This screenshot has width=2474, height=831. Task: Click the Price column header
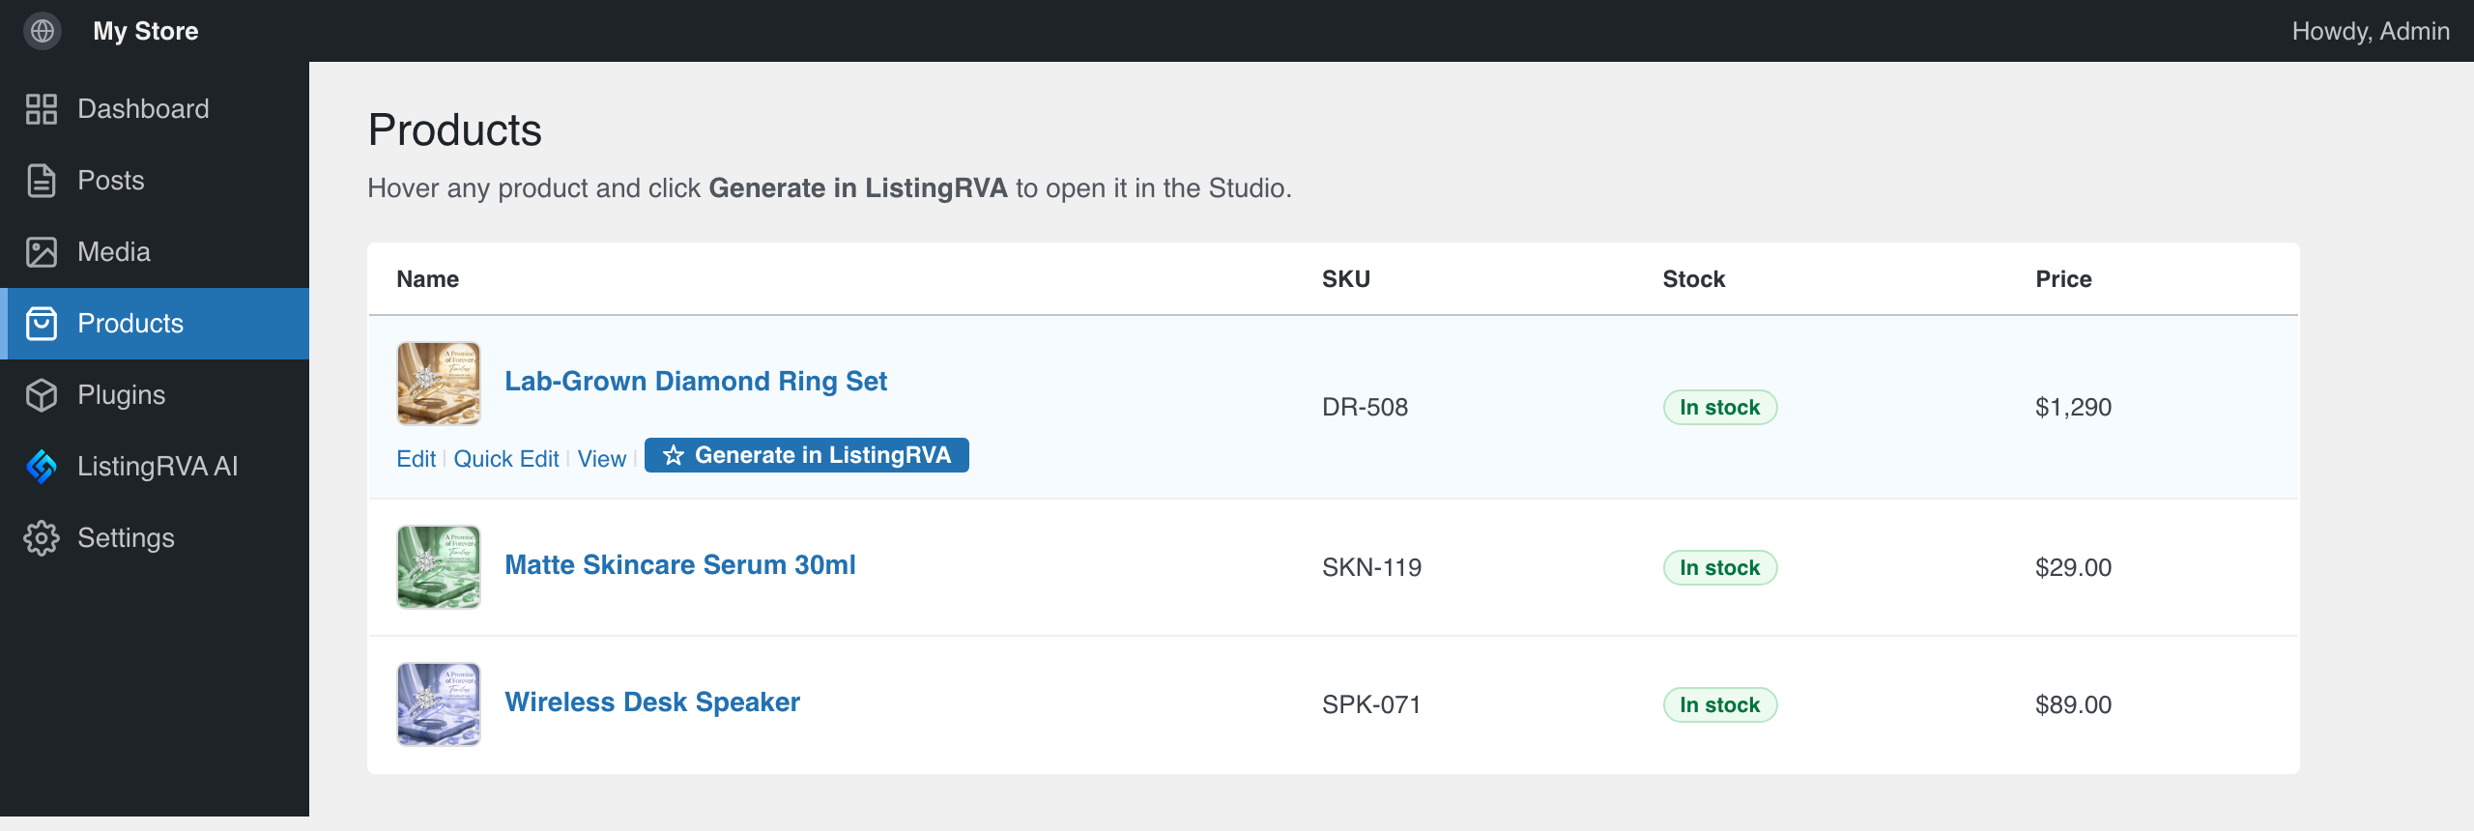tap(2063, 279)
